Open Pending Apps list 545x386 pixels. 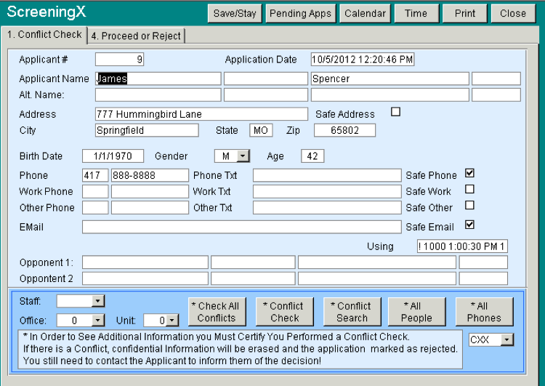click(x=299, y=13)
